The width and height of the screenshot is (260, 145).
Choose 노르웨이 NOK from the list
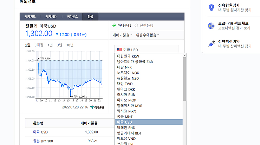coord(149,73)
